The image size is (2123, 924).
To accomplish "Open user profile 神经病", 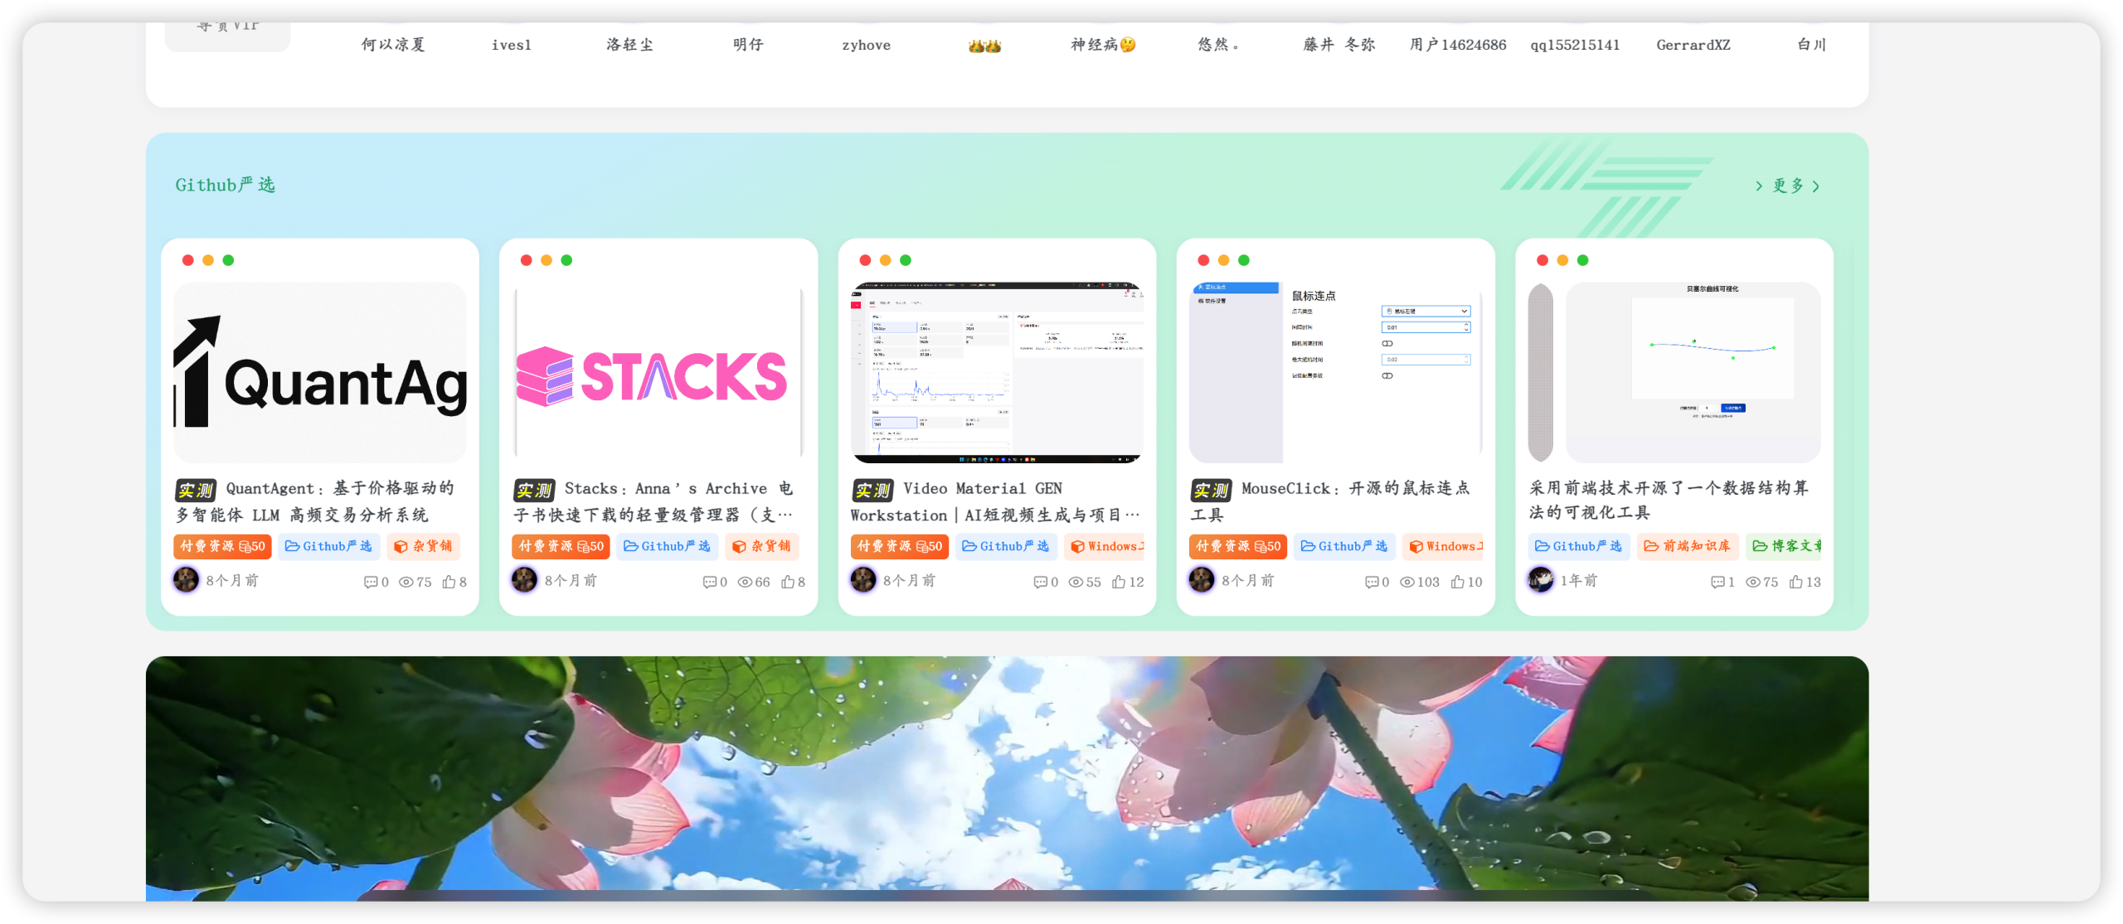I will pyautogui.click(x=1103, y=45).
